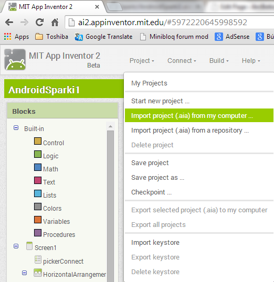Select the HorizontalArrangement component icon

(x=38, y=273)
